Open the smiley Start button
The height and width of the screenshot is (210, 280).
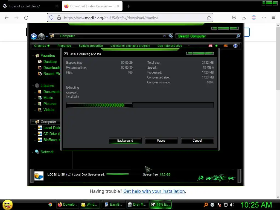point(8,205)
